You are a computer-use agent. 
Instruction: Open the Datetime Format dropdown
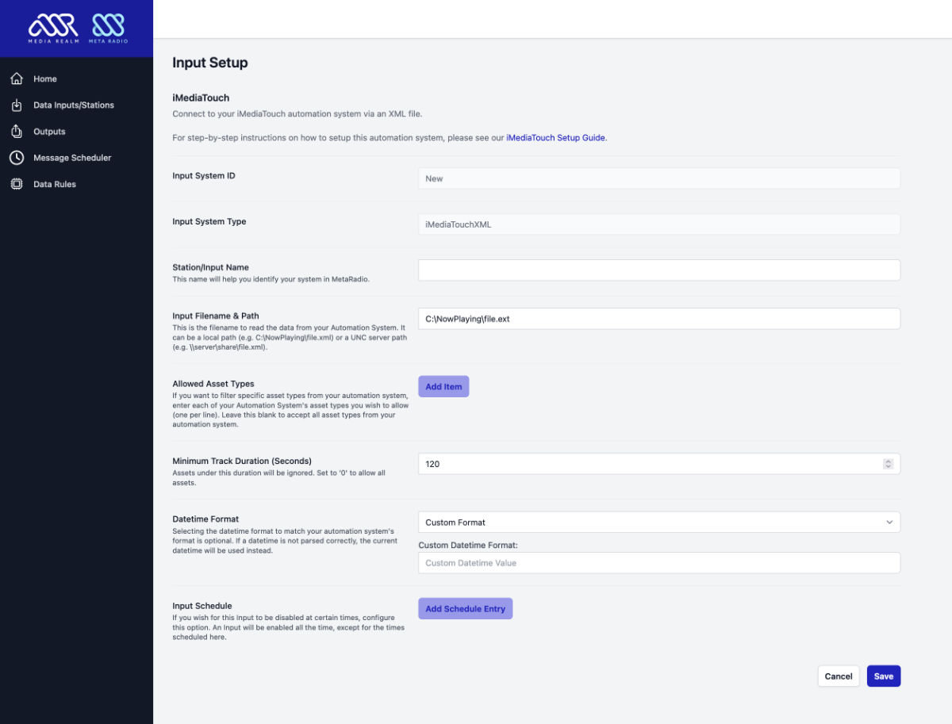[889, 522]
